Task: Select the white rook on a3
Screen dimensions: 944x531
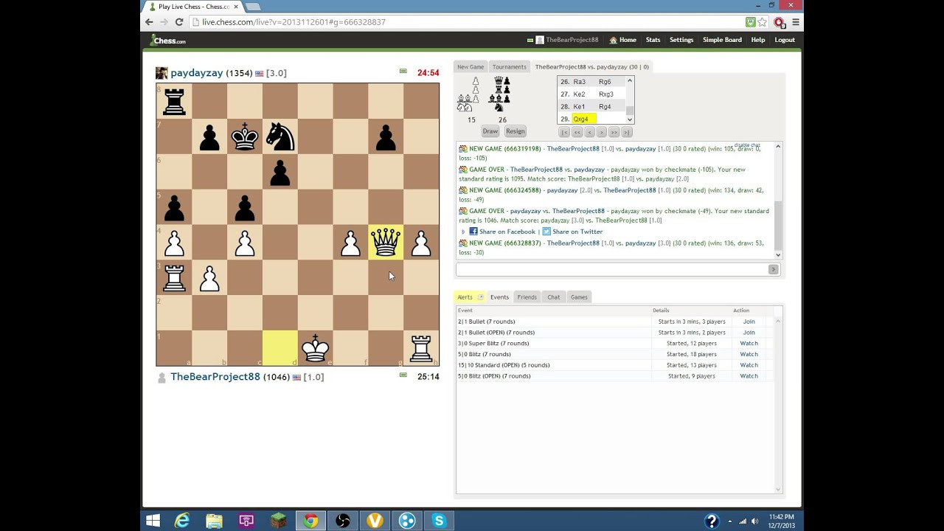Action: 174,277
